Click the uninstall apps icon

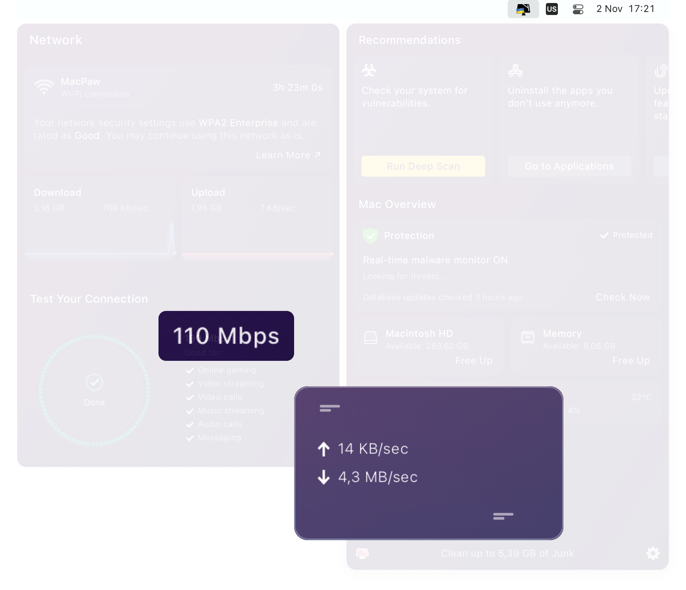tap(515, 70)
